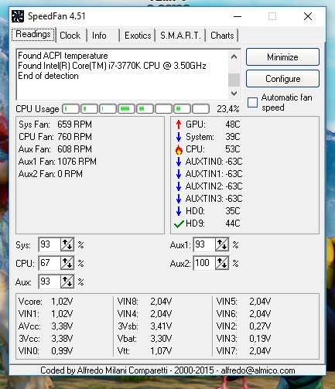Image resolution: width=335 pixels, height=389 pixels.
Task: Open the Clock tab
Action: tap(70, 36)
